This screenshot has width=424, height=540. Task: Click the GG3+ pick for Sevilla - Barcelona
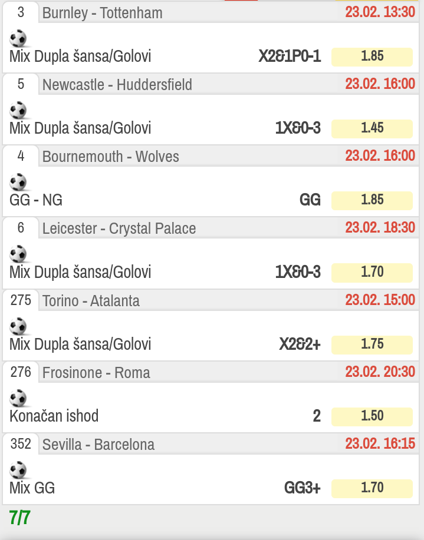pos(302,488)
